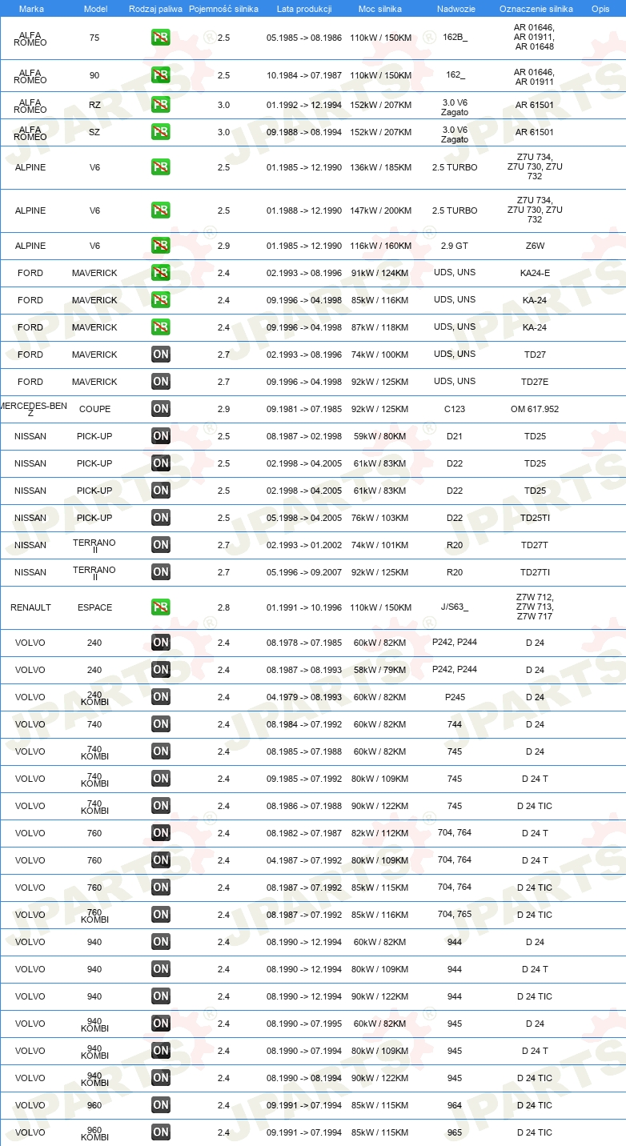Click the petrol icon in Alpine V6 2.9 GT row

tap(160, 246)
